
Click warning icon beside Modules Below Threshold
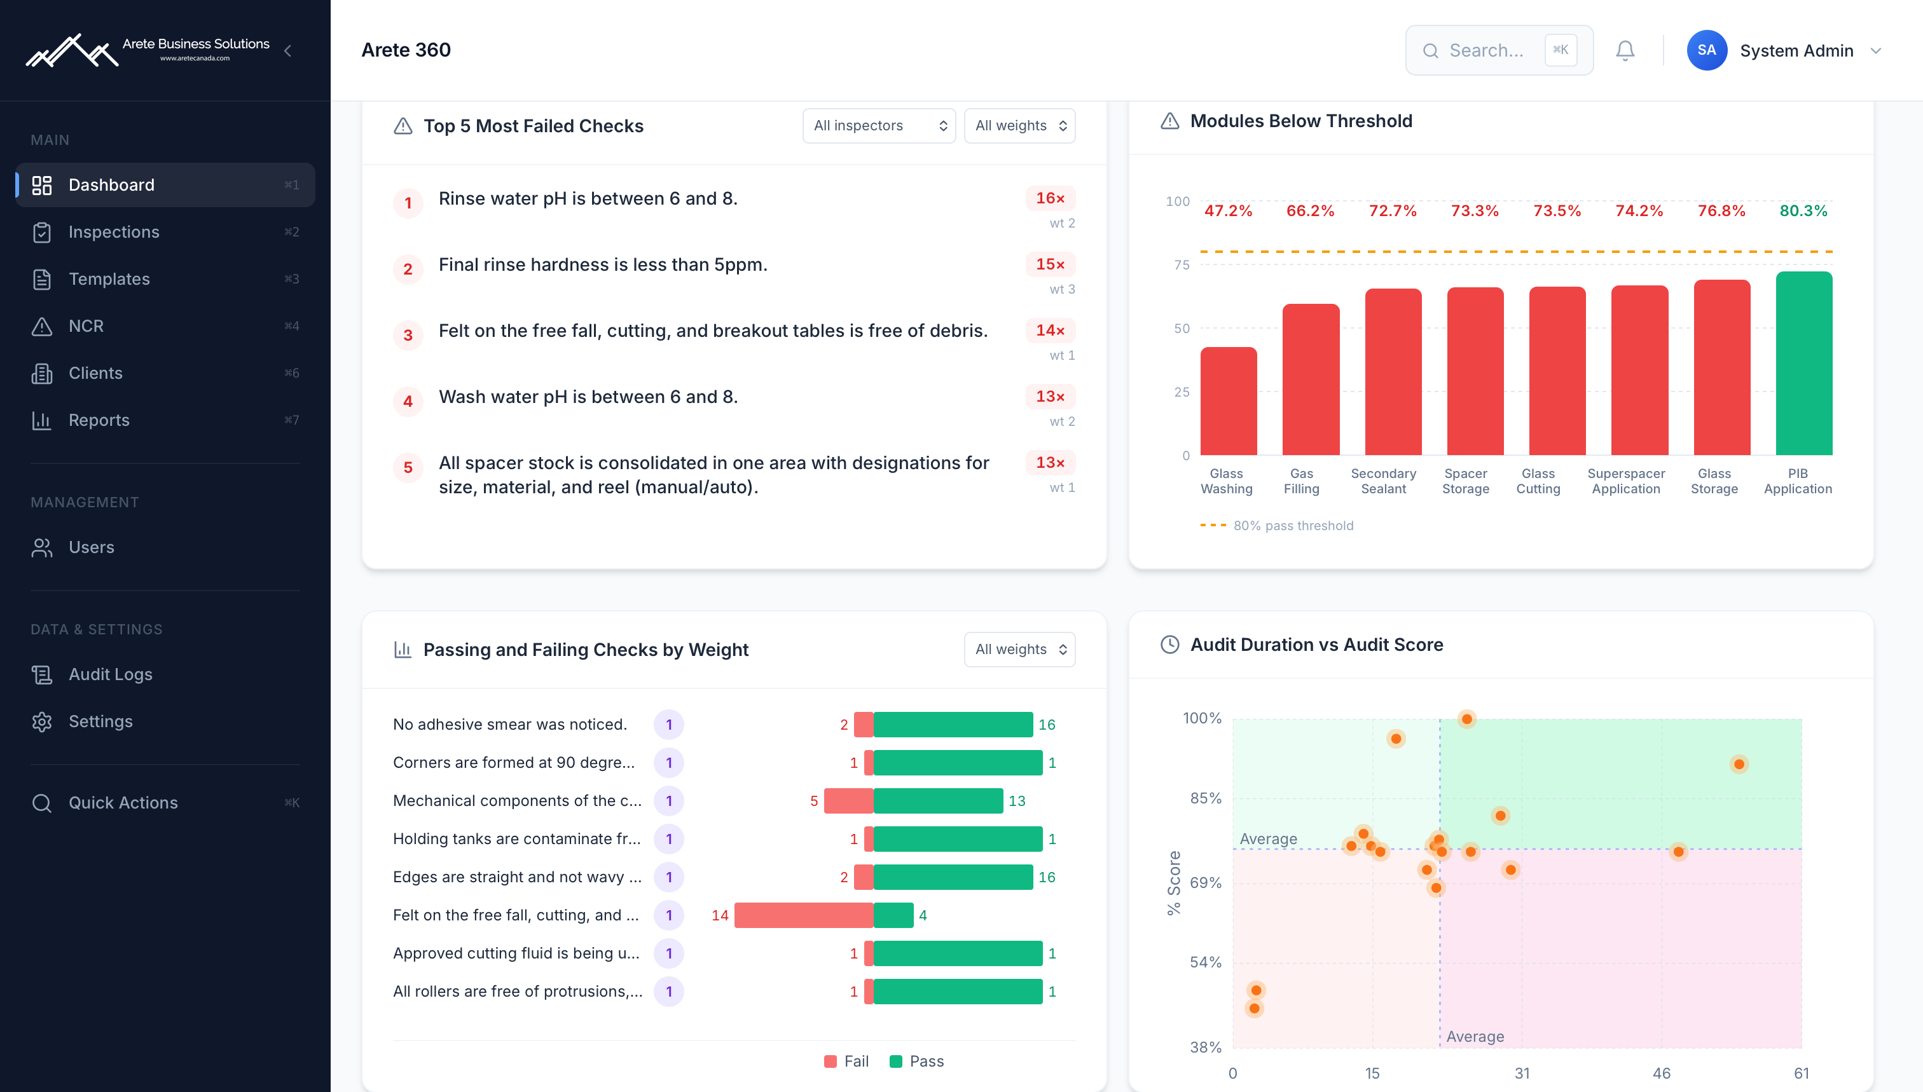[1169, 121]
